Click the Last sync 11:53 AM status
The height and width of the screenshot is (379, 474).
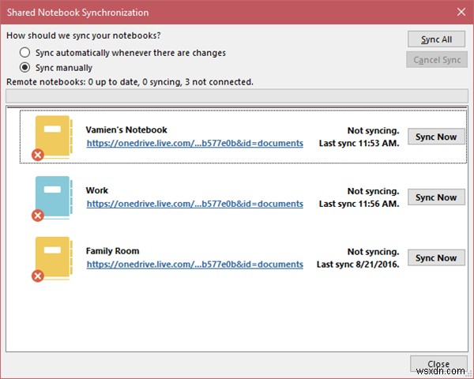coord(359,143)
